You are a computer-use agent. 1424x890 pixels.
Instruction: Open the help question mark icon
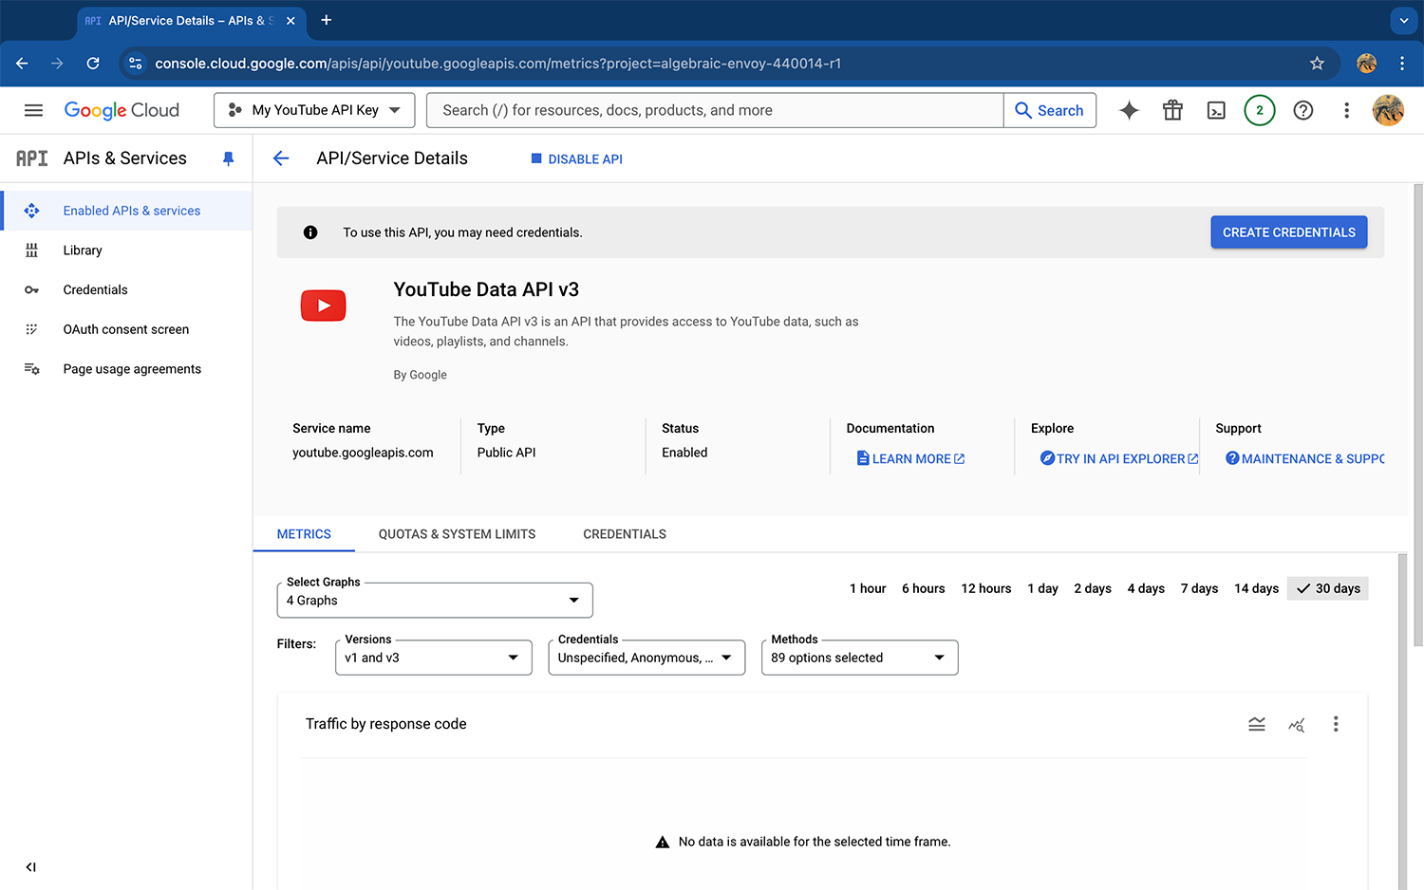(x=1303, y=110)
